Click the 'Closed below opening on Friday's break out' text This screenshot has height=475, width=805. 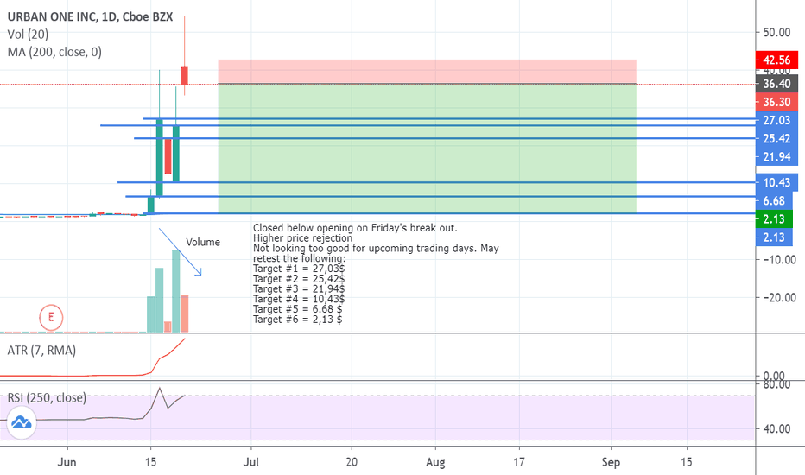click(355, 228)
